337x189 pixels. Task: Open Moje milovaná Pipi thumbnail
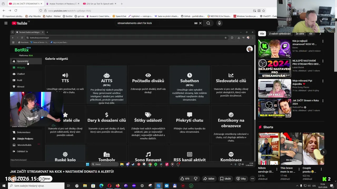pyautogui.click(x=274, y=88)
